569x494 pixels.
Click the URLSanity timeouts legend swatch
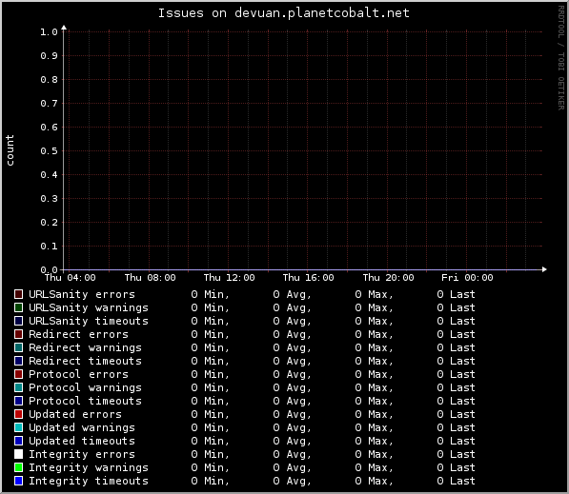[x=18, y=321]
